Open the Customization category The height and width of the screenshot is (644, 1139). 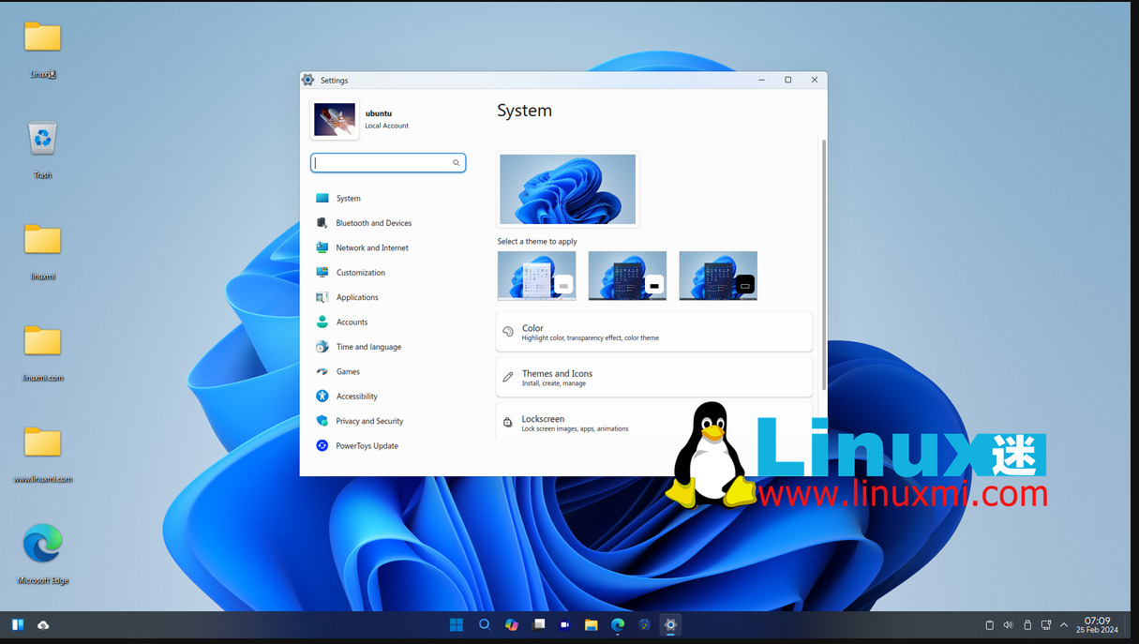coord(360,273)
